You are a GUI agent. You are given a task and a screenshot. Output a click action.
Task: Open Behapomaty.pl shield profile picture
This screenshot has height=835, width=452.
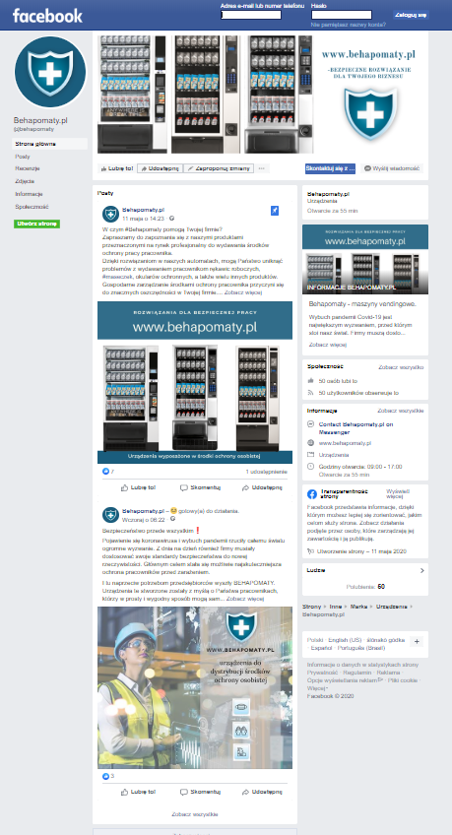tap(50, 72)
